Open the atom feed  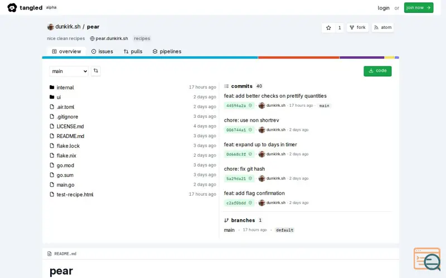[382, 27]
